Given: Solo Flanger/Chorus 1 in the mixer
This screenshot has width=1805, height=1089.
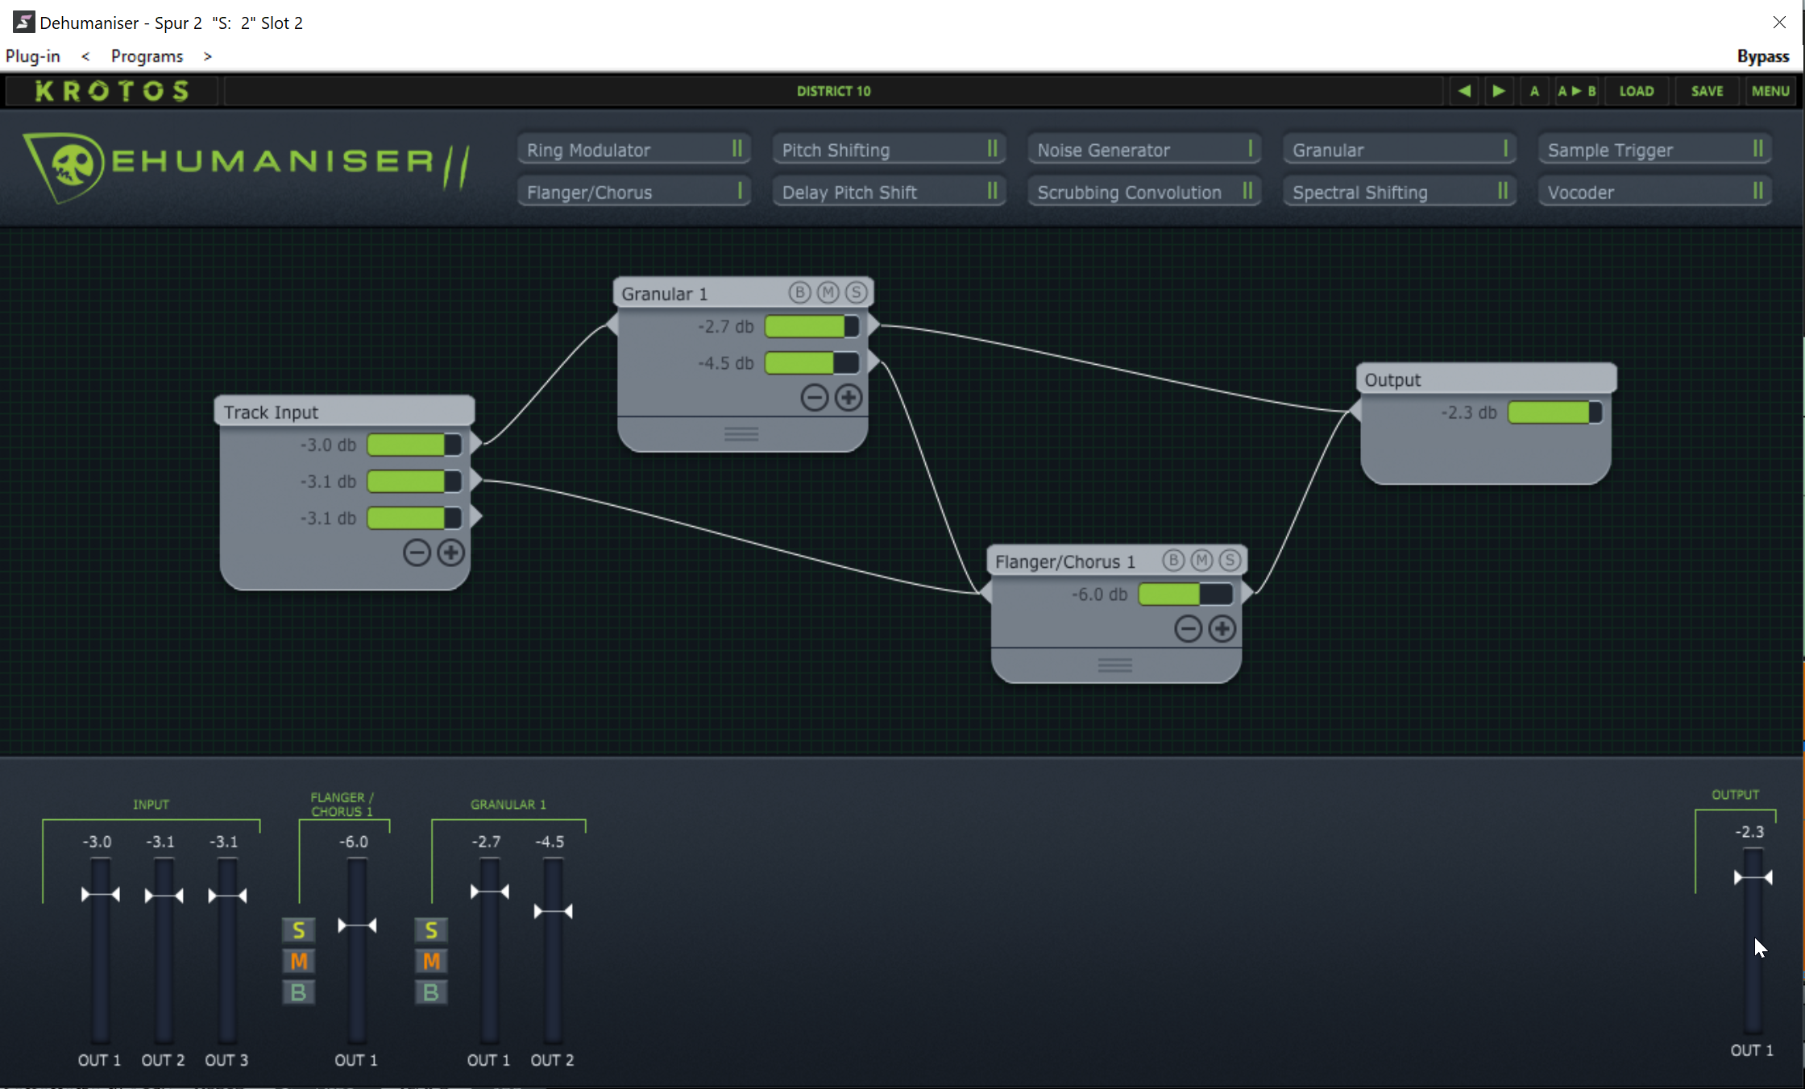Looking at the screenshot, I should click(x=298, y=930).
